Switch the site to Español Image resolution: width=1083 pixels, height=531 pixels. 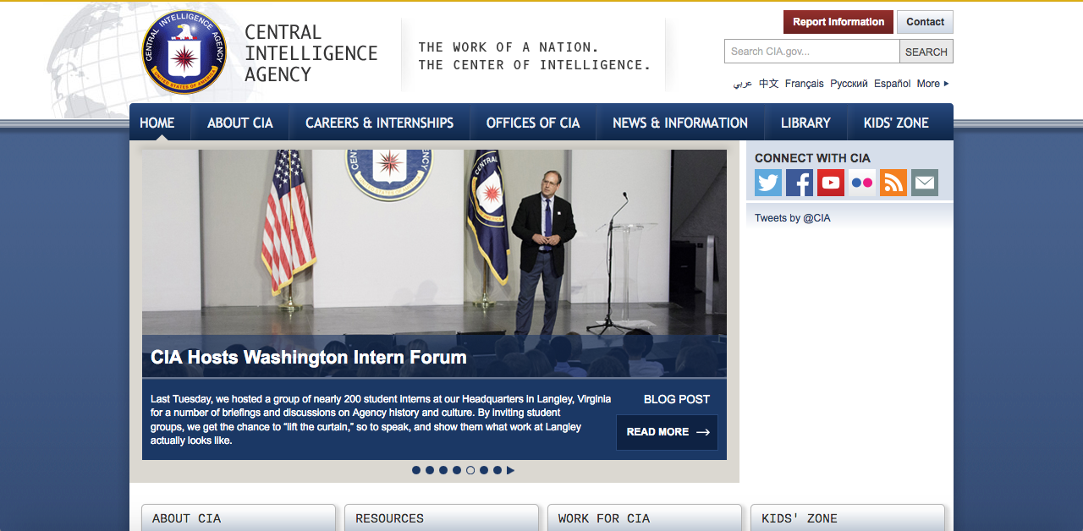pos(893,84)
